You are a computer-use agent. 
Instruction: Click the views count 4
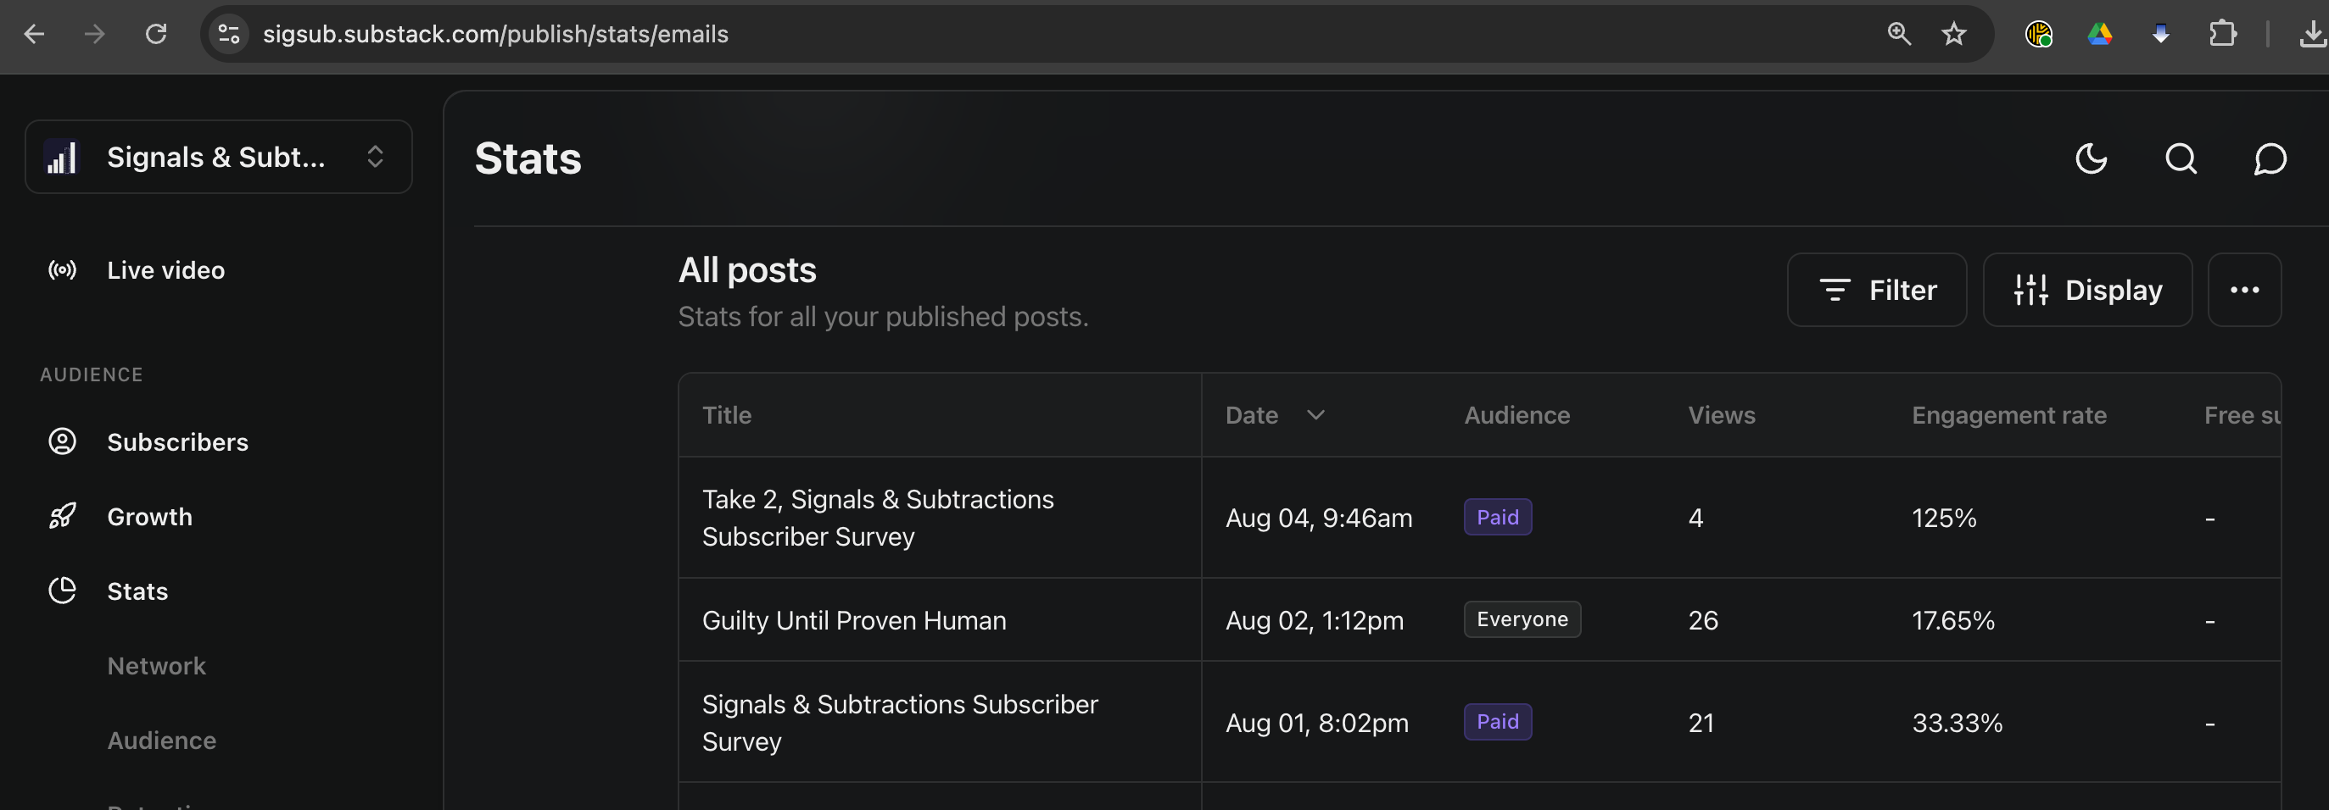1695,519
